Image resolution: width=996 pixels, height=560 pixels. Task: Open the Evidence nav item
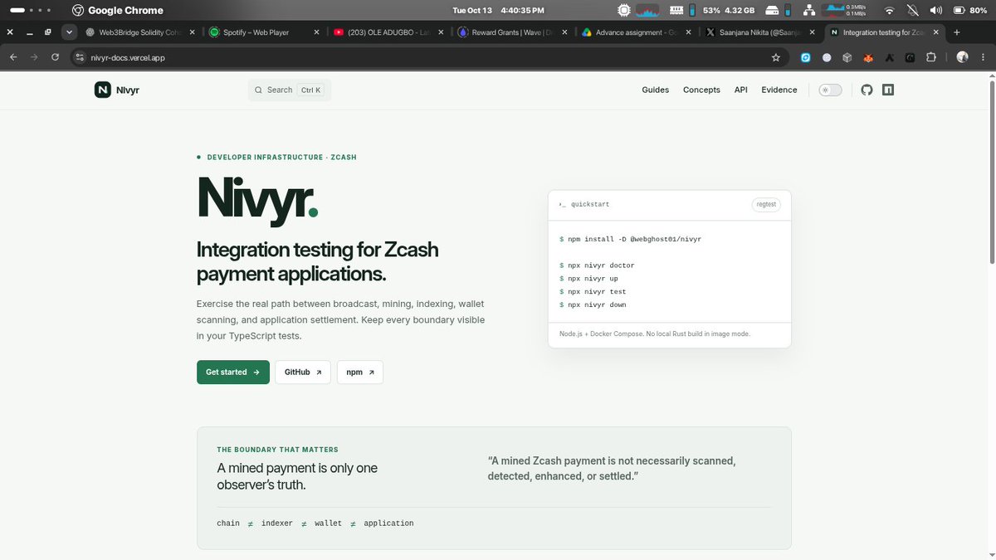pos(779,90)
